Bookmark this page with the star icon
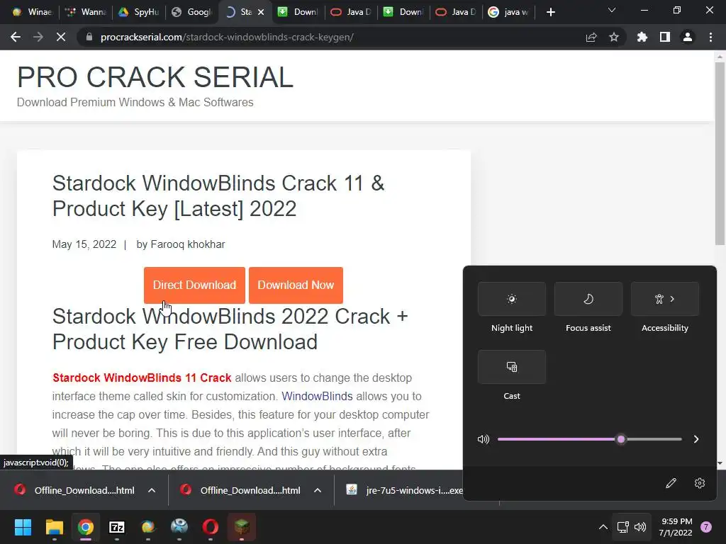726x544 pixels. coord(614,37)
